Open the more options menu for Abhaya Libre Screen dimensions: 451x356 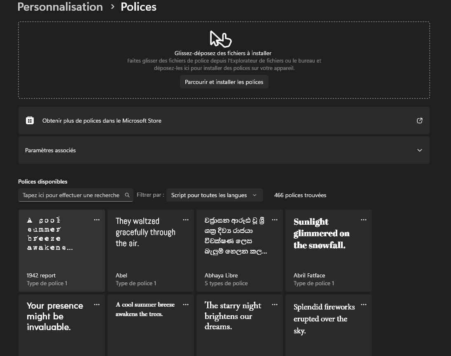[x=275, y=220]
